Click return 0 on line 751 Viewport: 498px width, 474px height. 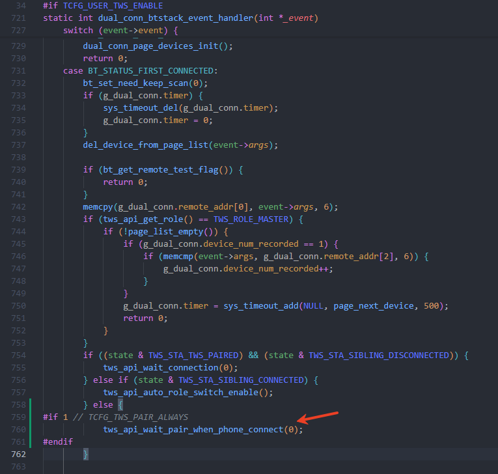click(145, 318)
